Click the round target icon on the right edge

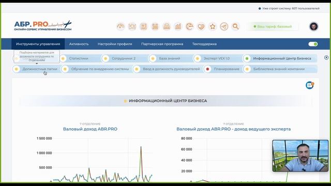326,57
